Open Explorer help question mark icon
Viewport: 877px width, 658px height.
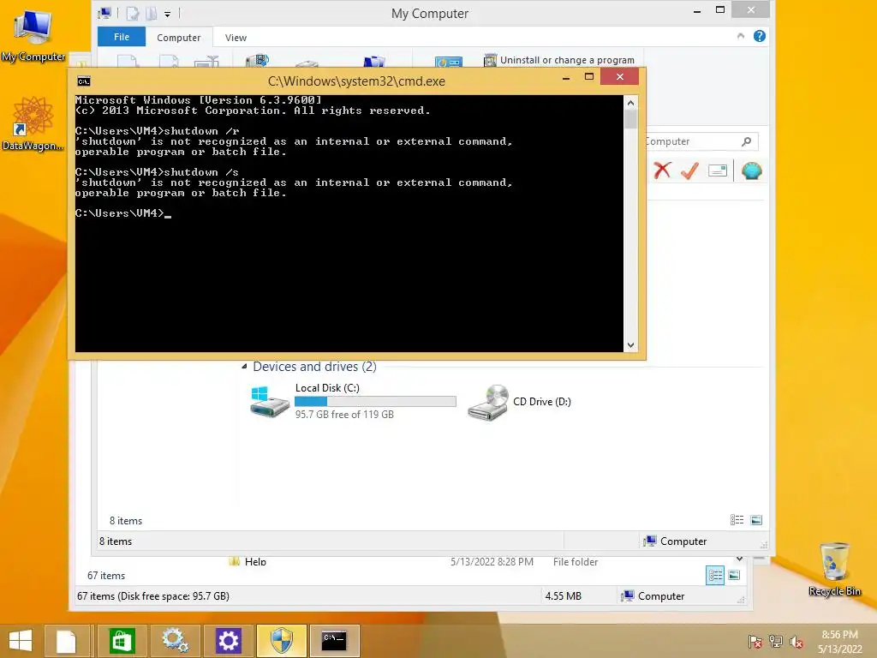pos(759,36)
